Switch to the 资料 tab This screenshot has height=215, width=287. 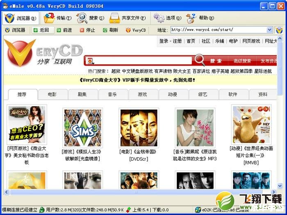point(263,94)
